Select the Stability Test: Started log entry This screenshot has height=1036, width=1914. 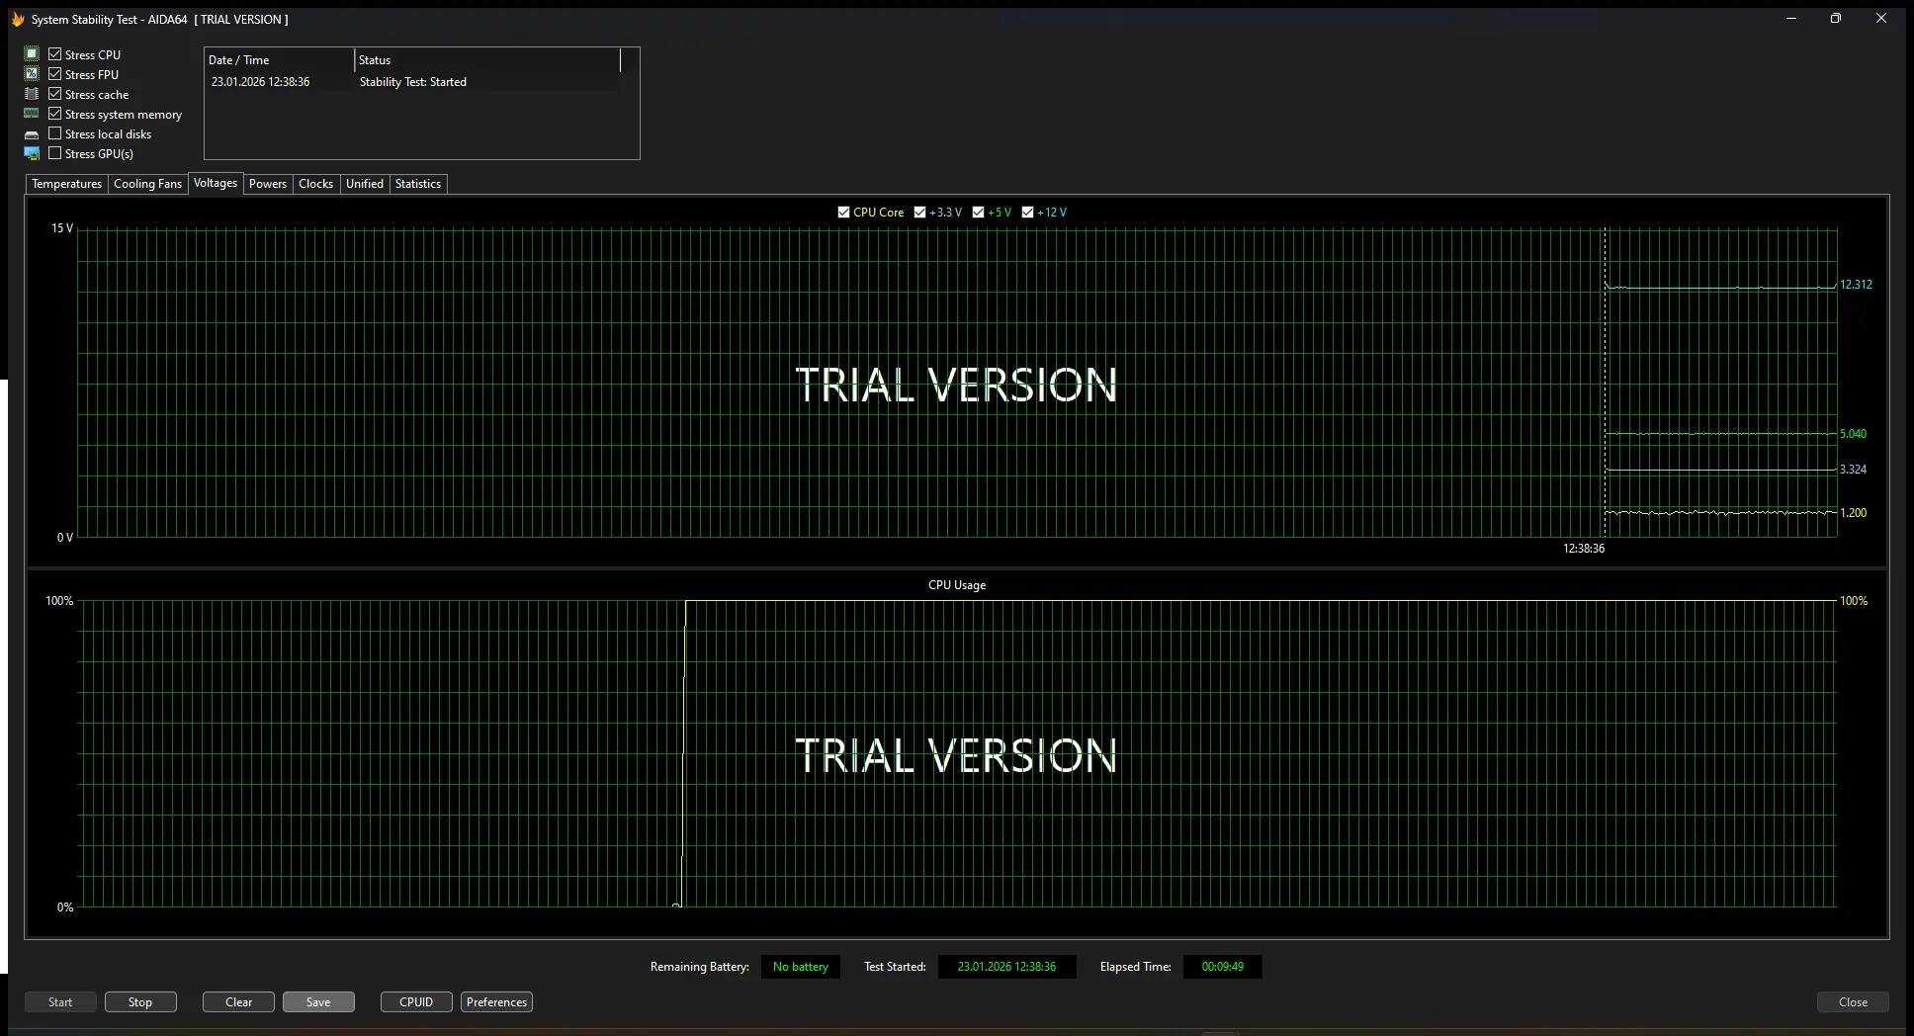coord(412,82)
